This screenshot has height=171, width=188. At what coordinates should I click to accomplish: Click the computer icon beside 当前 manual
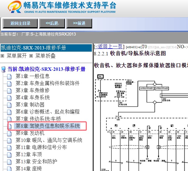click(3, 69)
